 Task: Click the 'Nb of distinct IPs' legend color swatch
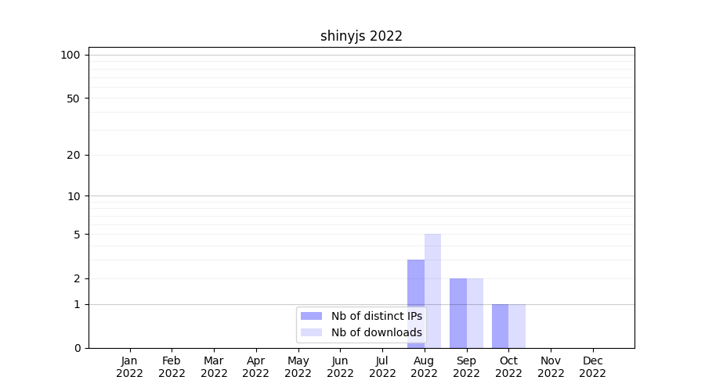pyautogui.click(x=311, y=316)
